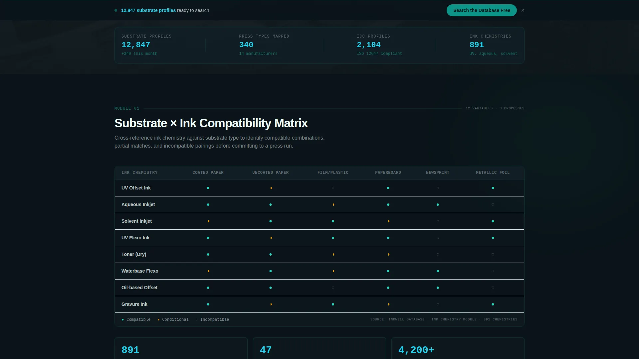
Task: Click the UV, aqueous, solvent text
Action: click(494, 54)
